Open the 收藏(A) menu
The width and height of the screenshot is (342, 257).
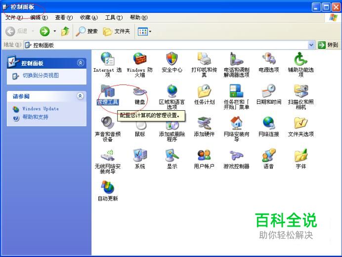(89, 17)
